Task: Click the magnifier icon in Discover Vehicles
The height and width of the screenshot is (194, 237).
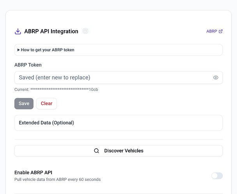Action: (x=96, y=151)
